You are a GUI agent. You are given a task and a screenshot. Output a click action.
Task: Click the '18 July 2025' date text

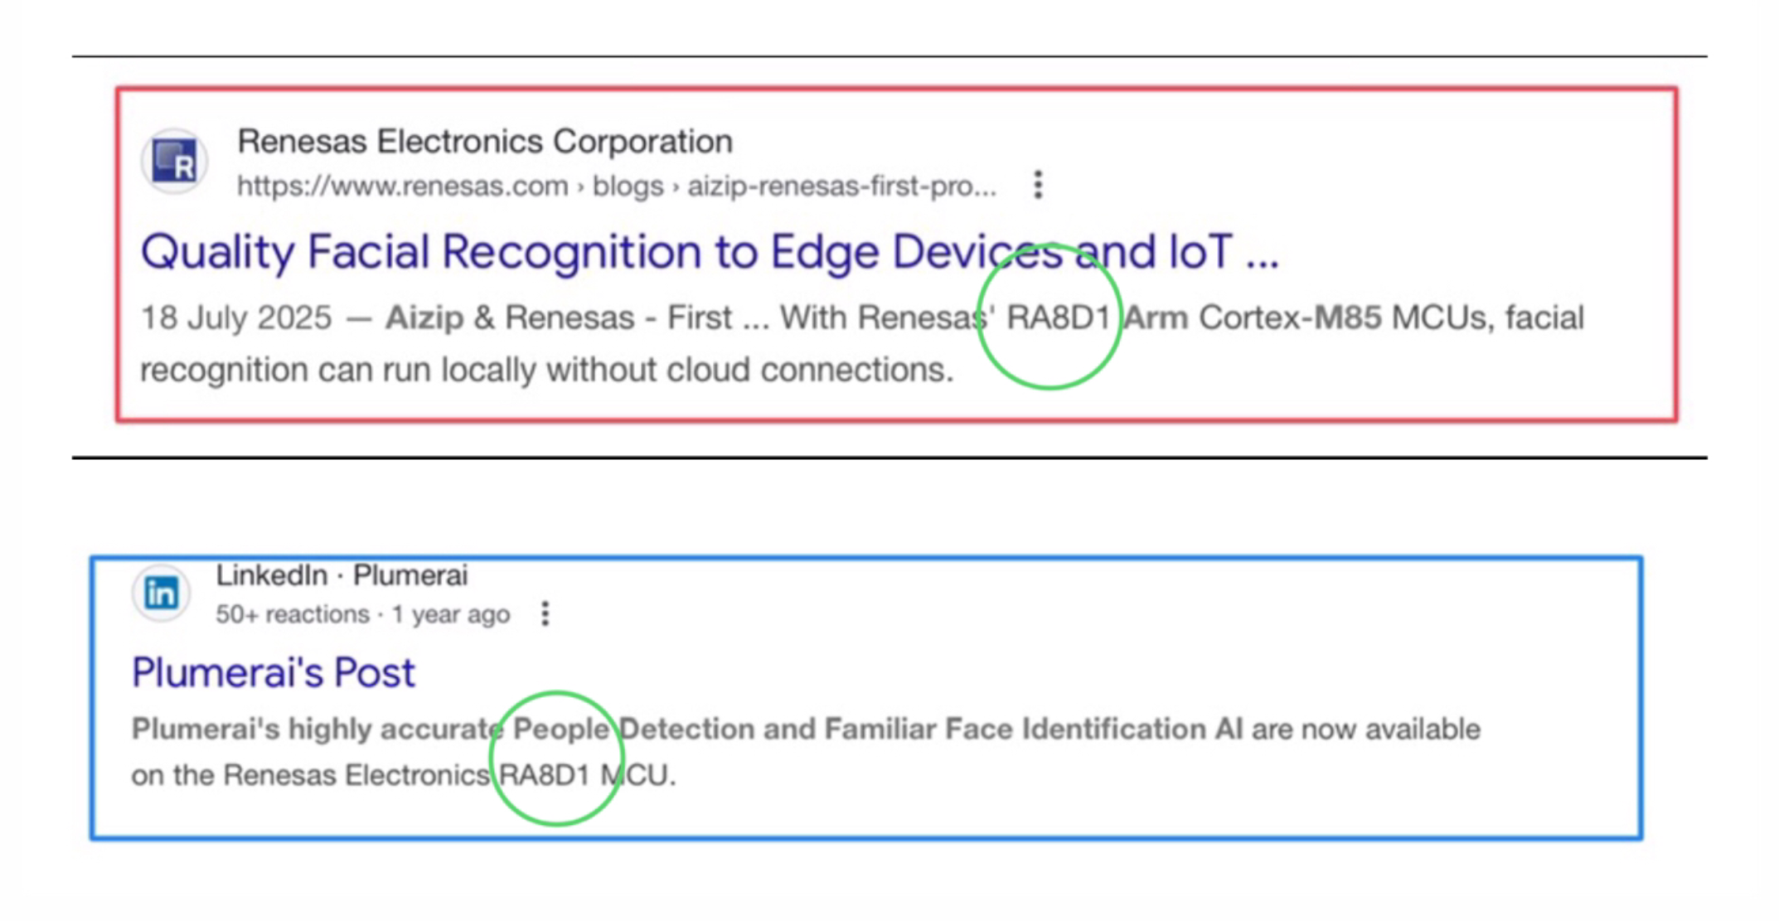[x=236, y=318]
